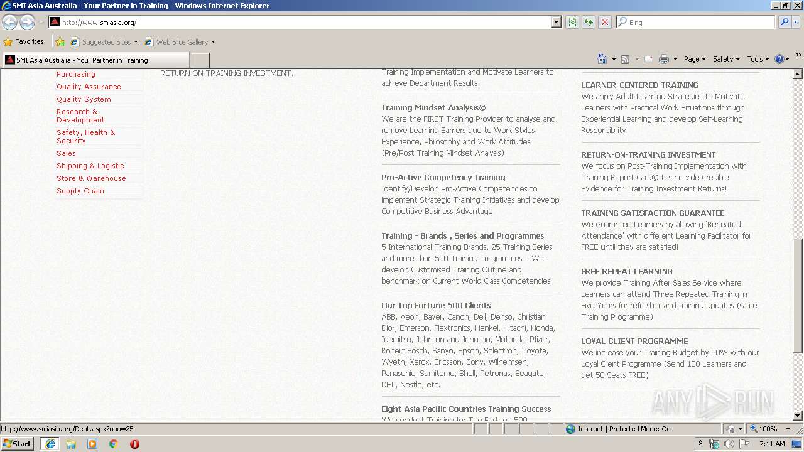Open the zoom level dropdown arrow

(x=788, y=429)
